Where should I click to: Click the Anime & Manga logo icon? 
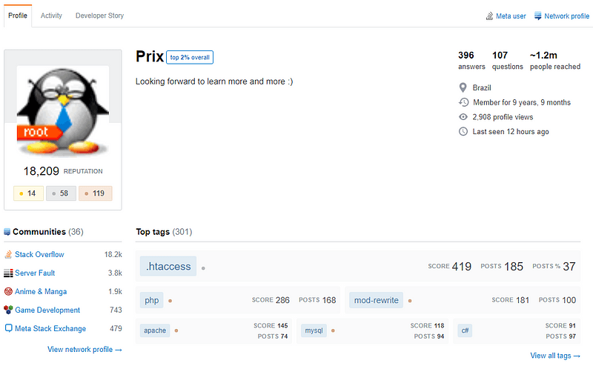(x=8, y=291)
